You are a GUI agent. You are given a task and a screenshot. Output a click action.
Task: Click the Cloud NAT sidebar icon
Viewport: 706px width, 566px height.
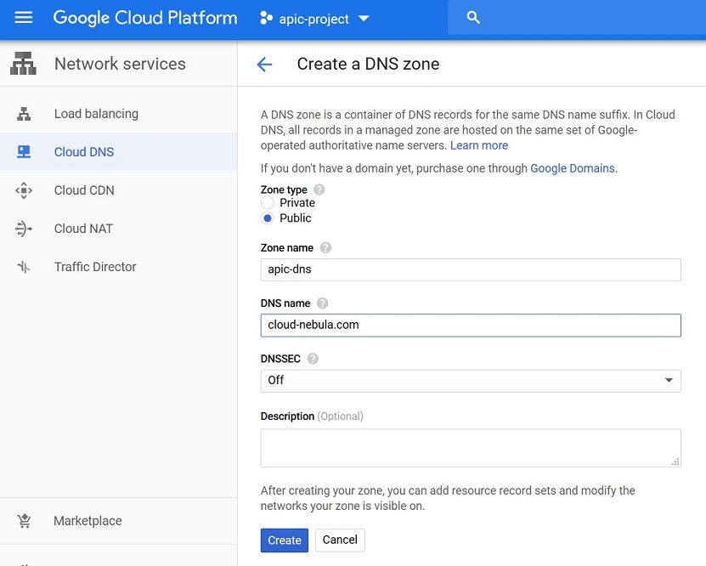tap(24, 229)
